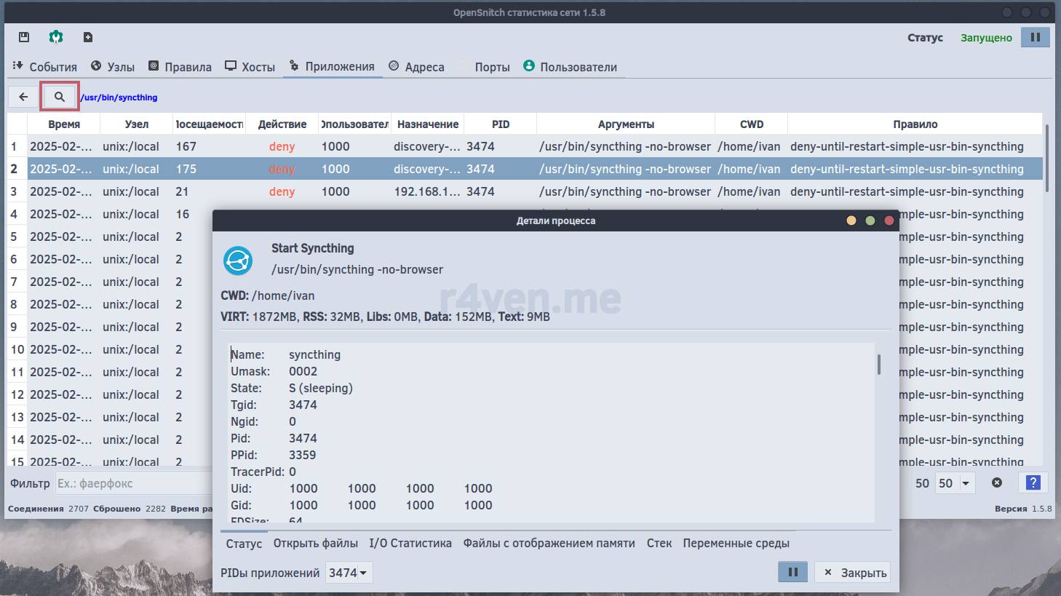Open the Пользователи tab
The height and width of the screenshot is (596, 1061).
pyautogui.click(x=570, y=67)
